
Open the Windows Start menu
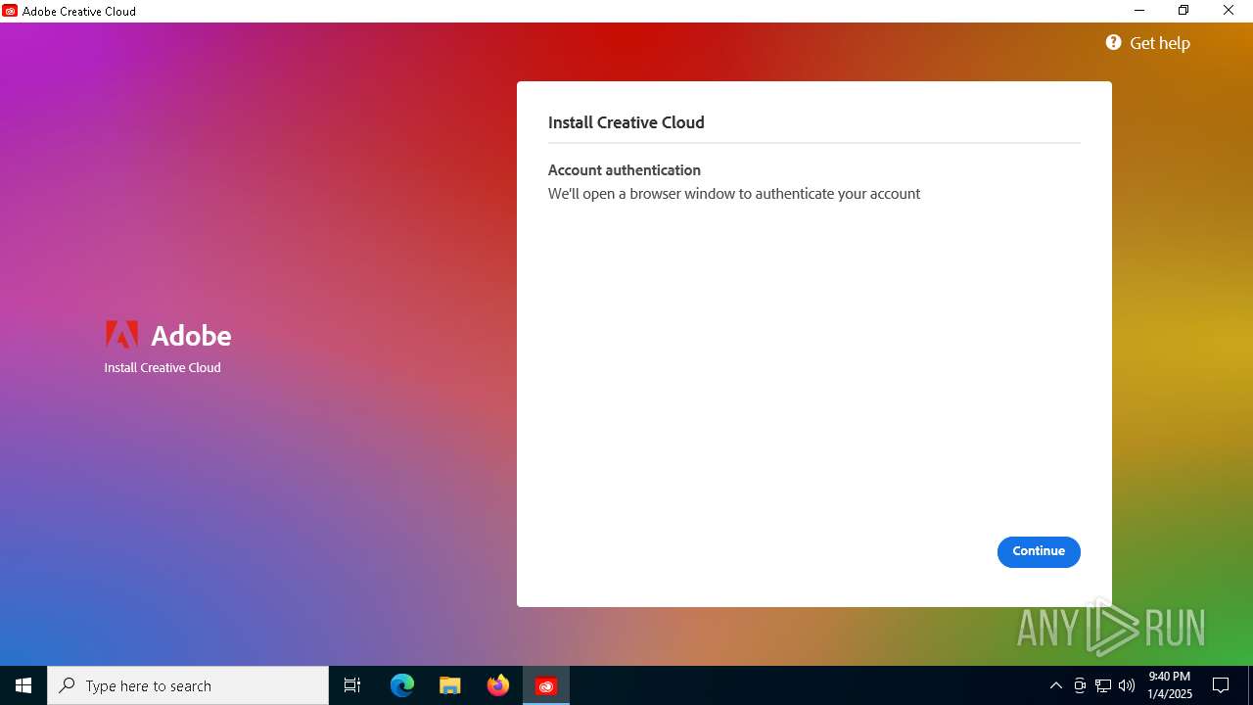(23, 685)
